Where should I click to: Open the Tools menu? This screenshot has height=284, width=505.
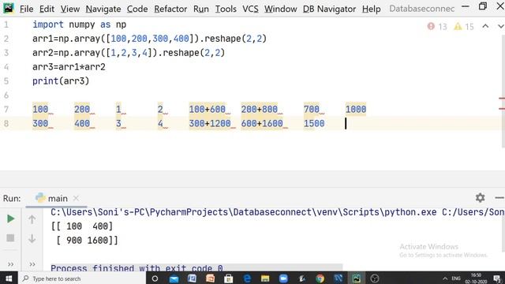click(x=226, y=9)
